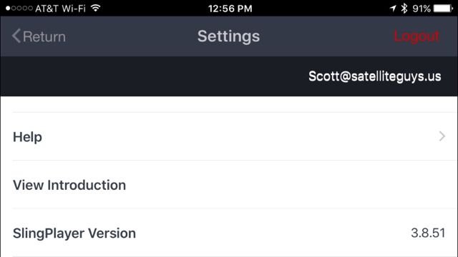The height and width of the screenshot is (257, 458).
Task: Select the SlingPlayer Version row label
Action: tap(74, 233)
